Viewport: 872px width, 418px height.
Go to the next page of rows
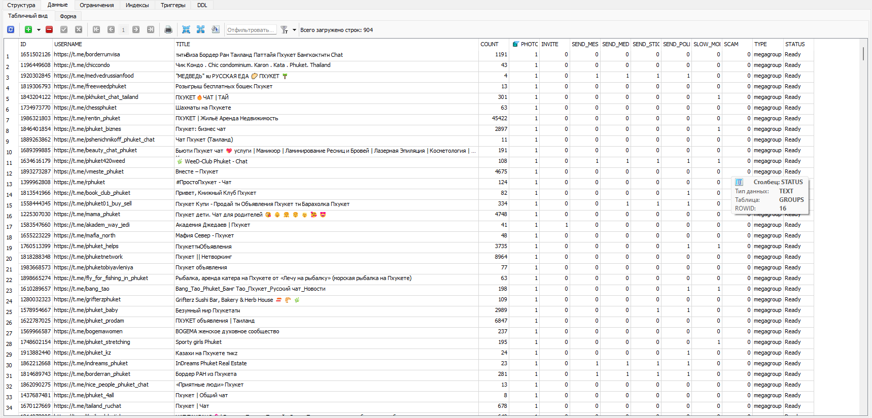136,30
